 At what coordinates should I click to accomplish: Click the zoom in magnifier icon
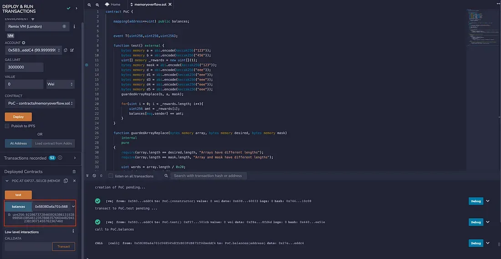tap(96, 5)
